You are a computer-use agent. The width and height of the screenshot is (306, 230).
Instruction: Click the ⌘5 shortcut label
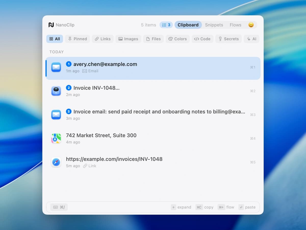point(253,162)
